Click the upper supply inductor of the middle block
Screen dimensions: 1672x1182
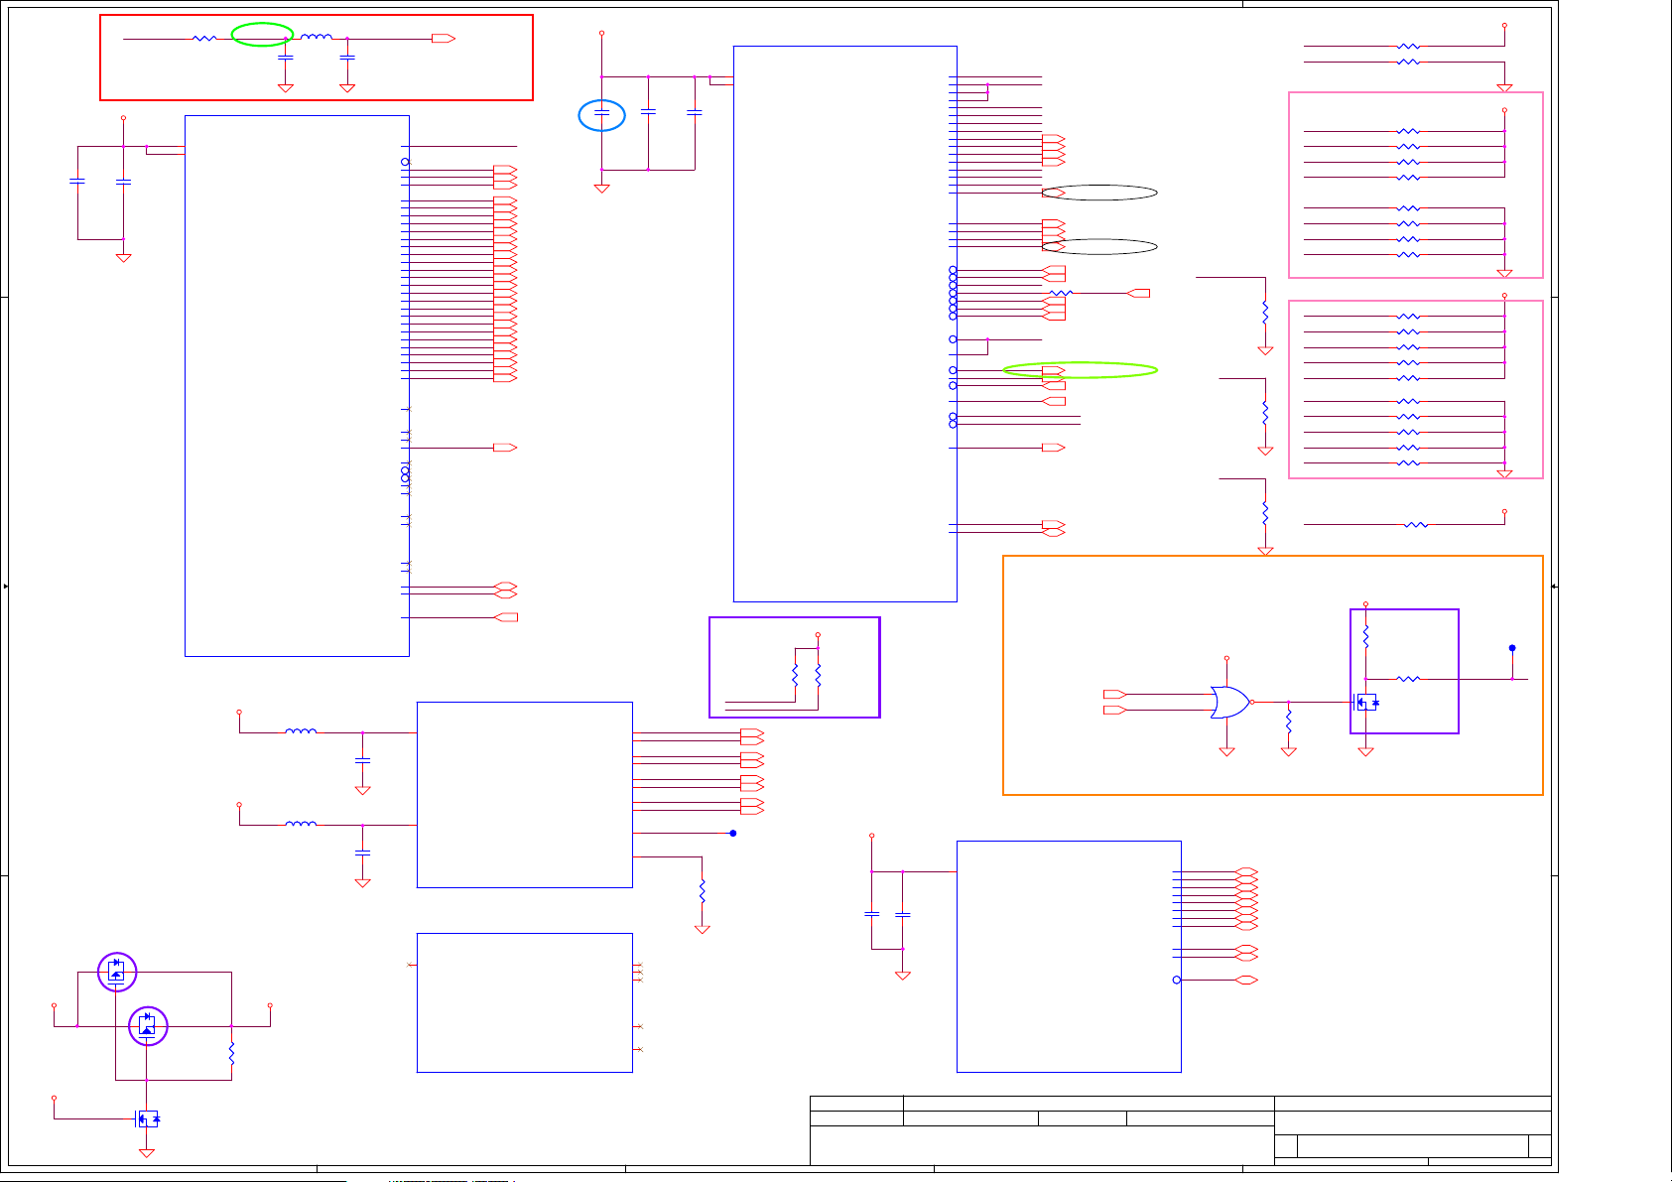click(x=301, y=731)
